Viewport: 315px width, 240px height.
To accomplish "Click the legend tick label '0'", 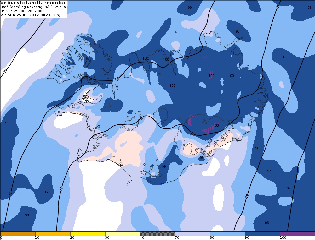I will (1, 238).
